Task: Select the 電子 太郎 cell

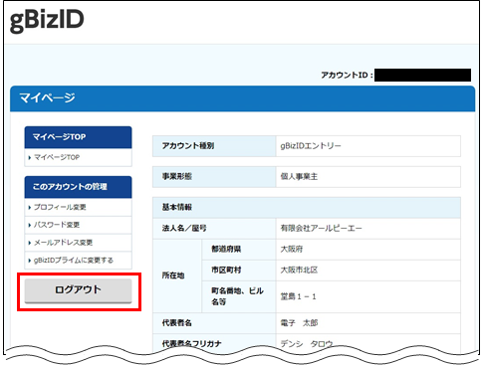Action: click(x=368, y=323)
